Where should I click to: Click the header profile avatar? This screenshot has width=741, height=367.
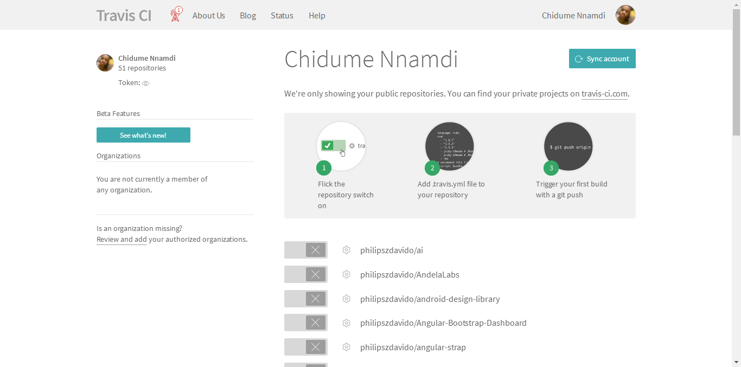coord(625,15)
